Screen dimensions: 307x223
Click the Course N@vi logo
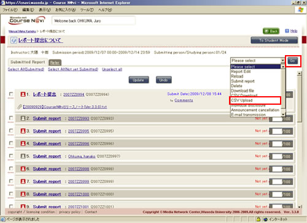(27, 20)
